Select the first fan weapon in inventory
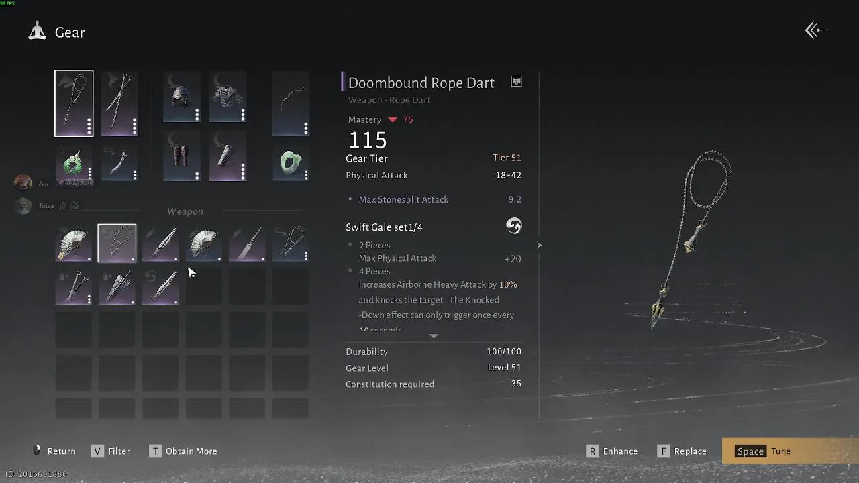859x483 pixels. coord(74,243)
